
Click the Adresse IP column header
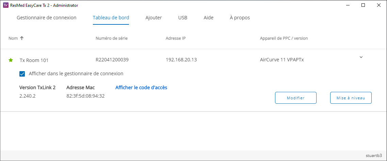[x=176, y=38]
